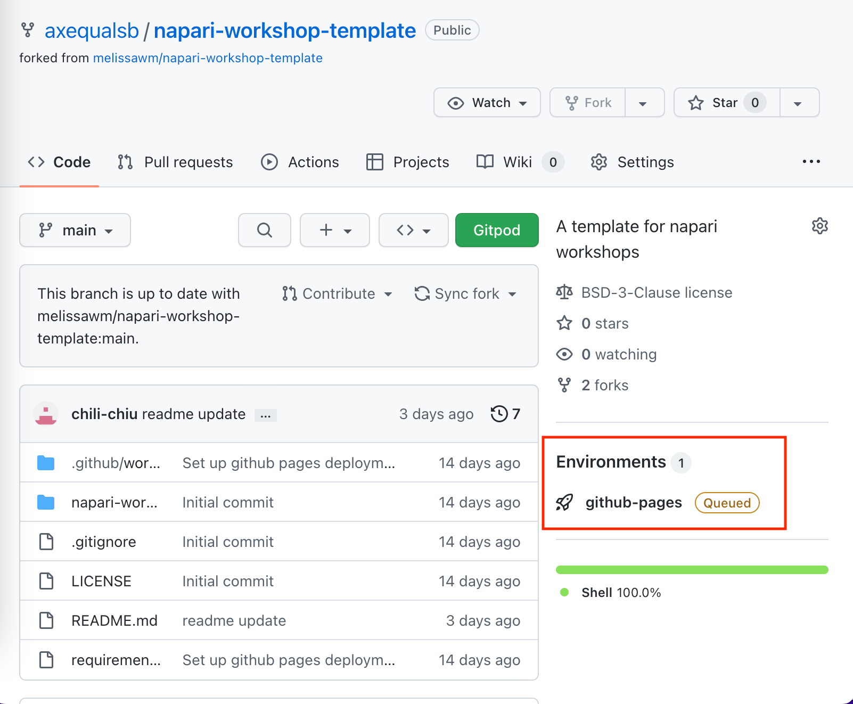This screenshot has height=704, width=853.
Task: Expand the Code clone dropdown
Action: [x=413, y=230]
